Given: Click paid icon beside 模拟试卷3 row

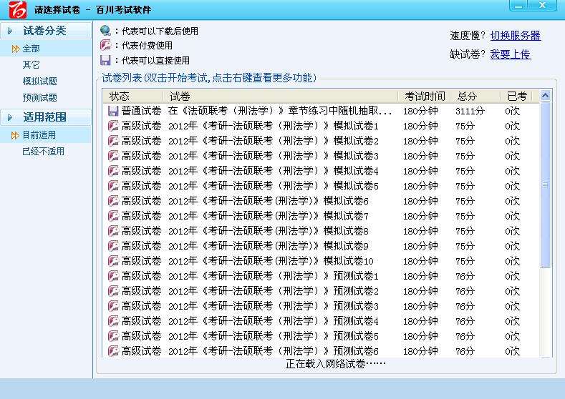Looking at the screenshot, I should [x=113, y=156].
